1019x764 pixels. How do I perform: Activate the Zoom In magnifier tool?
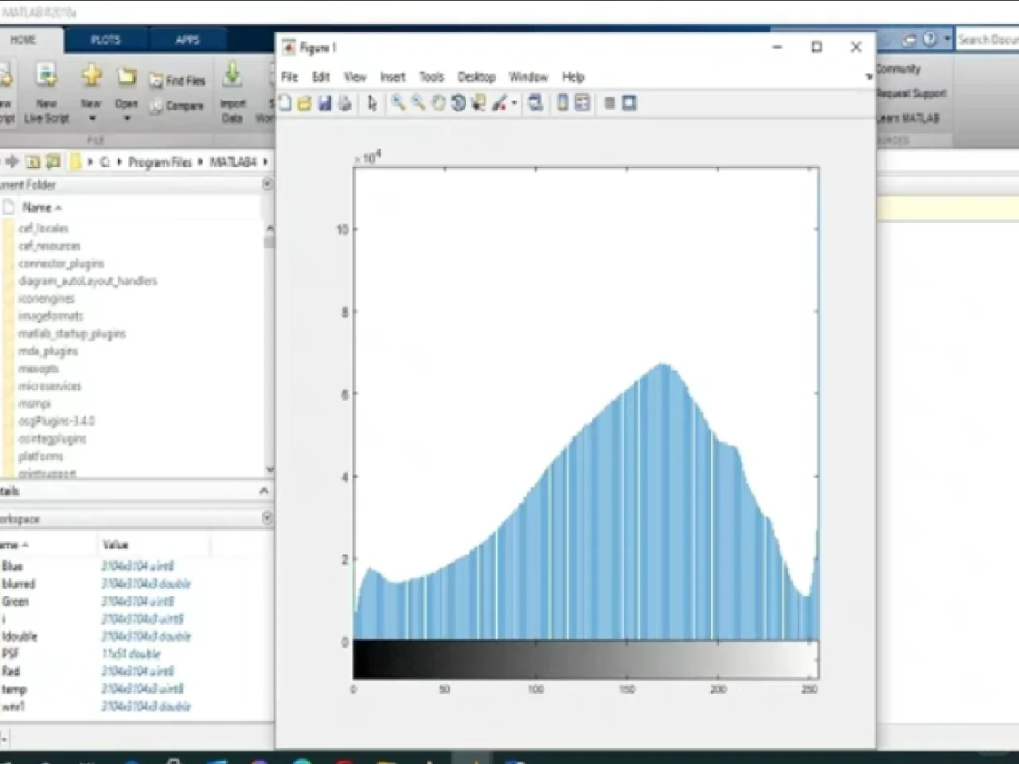(x=398, y=103)
